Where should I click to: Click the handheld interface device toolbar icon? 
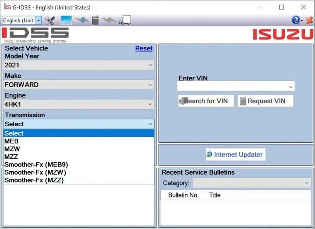pyautogui.click(x=95, y=20)
